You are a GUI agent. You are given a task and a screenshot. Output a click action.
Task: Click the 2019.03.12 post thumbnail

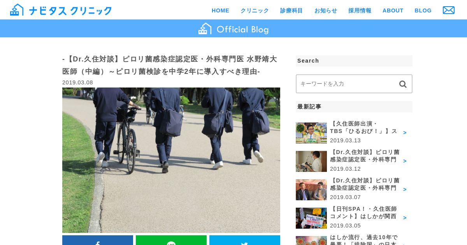click(x=311, y=161)
